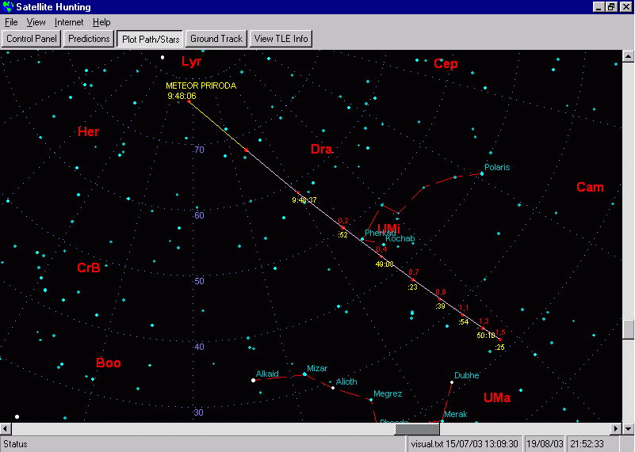Click the 19/08/03 date in status bar
This screenshot has width=635, height=452.
click(545, 444)
